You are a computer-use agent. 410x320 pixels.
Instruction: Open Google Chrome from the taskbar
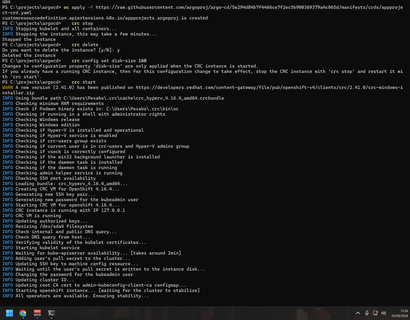23,313
